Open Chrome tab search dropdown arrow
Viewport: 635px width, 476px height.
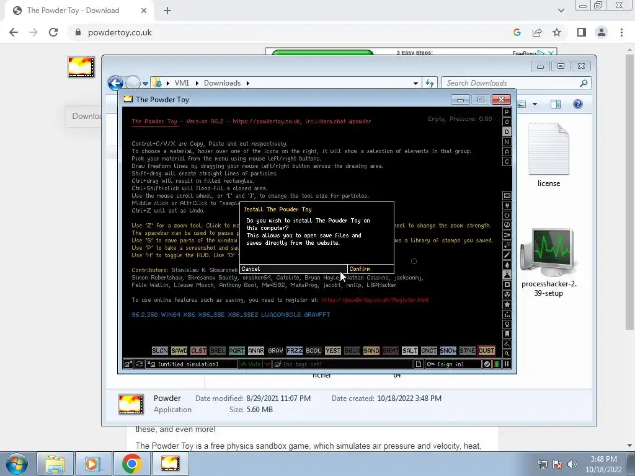pos(561,11)
